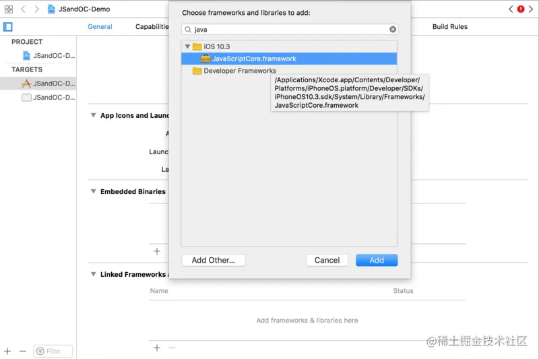Click JSandOC-Demo title in the jump bar
Viewport: 539px width, 359px height.
(x=84, y=9)
